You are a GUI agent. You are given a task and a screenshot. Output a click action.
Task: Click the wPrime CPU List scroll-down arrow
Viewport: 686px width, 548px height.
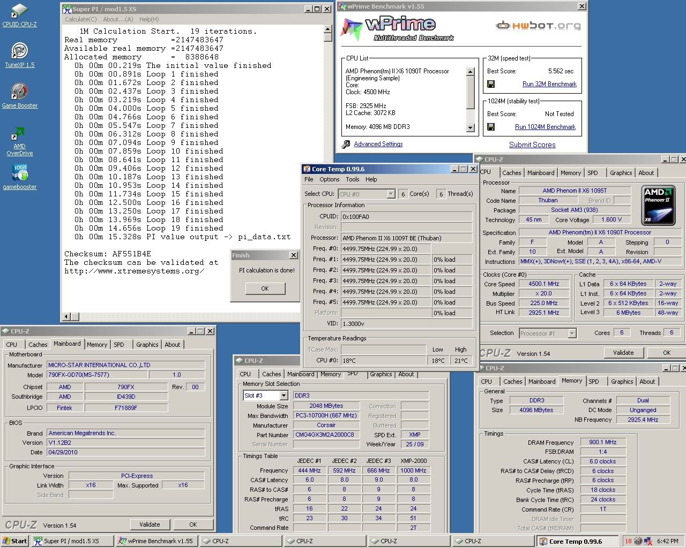click(x=471, y=128)
